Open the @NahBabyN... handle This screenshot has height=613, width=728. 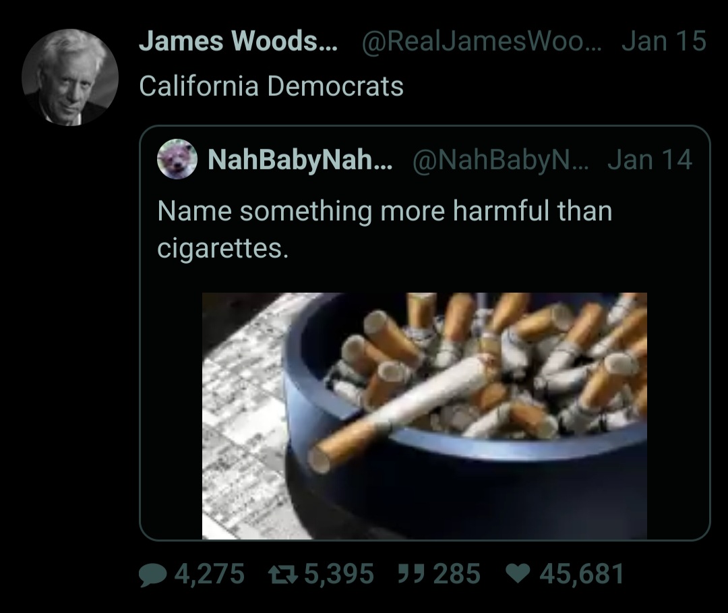500,159
